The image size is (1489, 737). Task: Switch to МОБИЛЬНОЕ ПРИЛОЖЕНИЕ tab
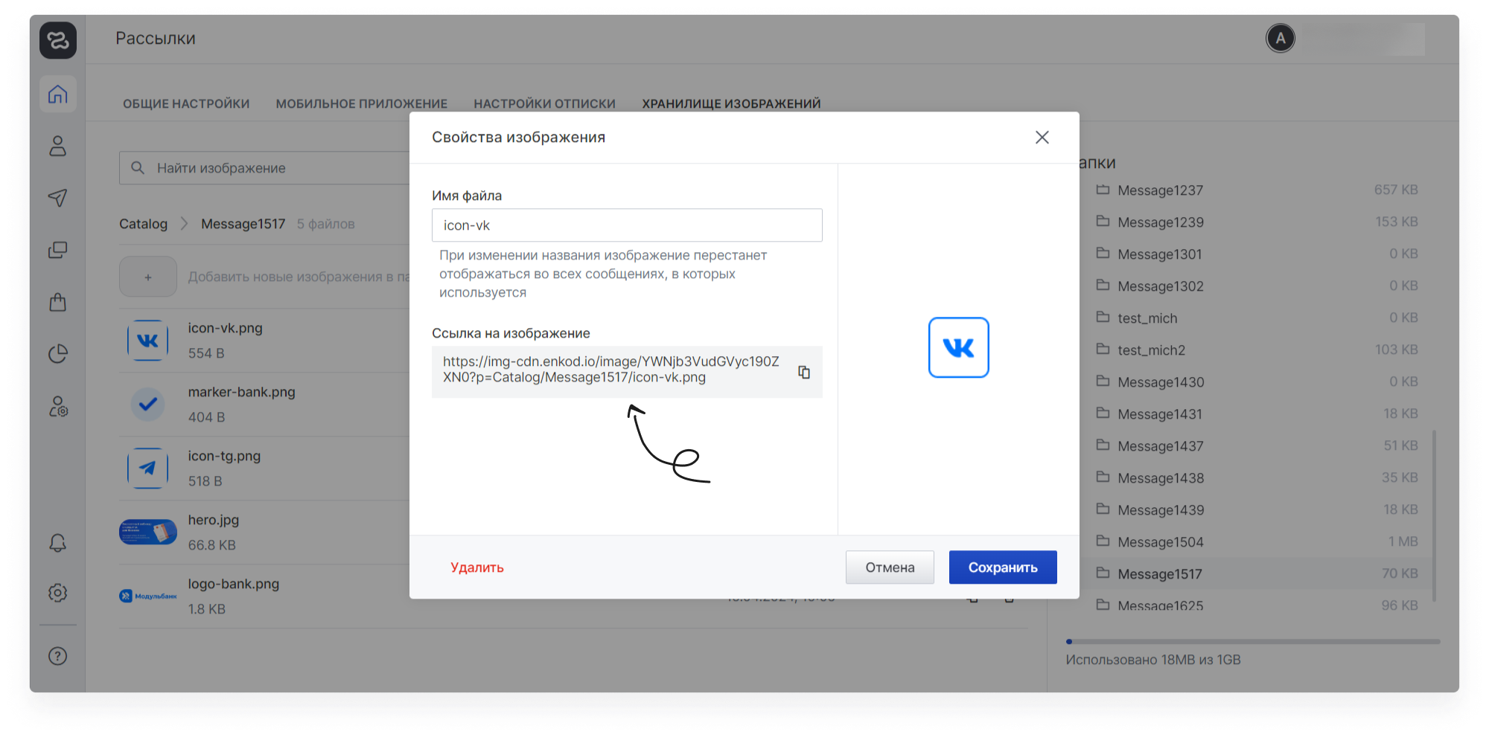coord(362,103)
